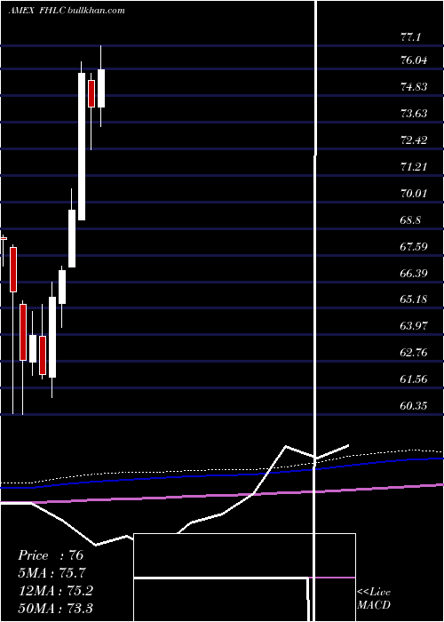
Task: Click the 76.04 price axis label
Action: click(x=414, y=60)
